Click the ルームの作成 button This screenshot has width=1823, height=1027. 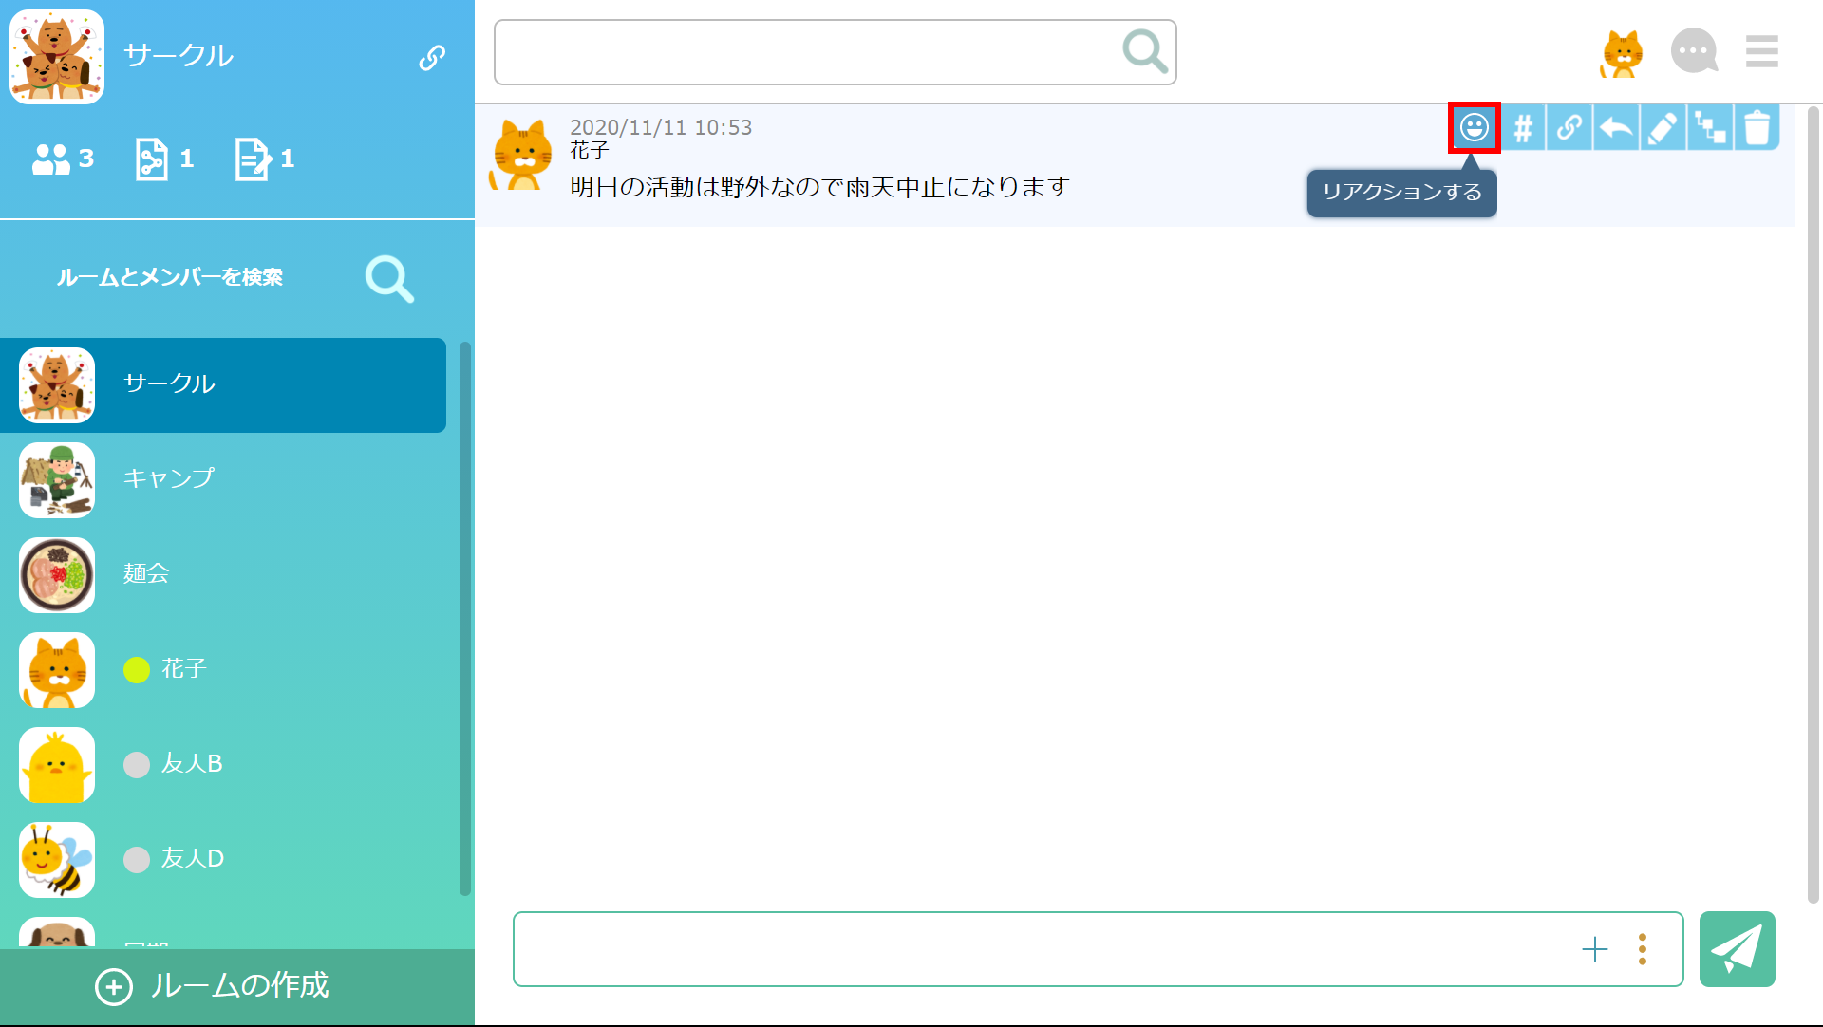tap(237, 986)
